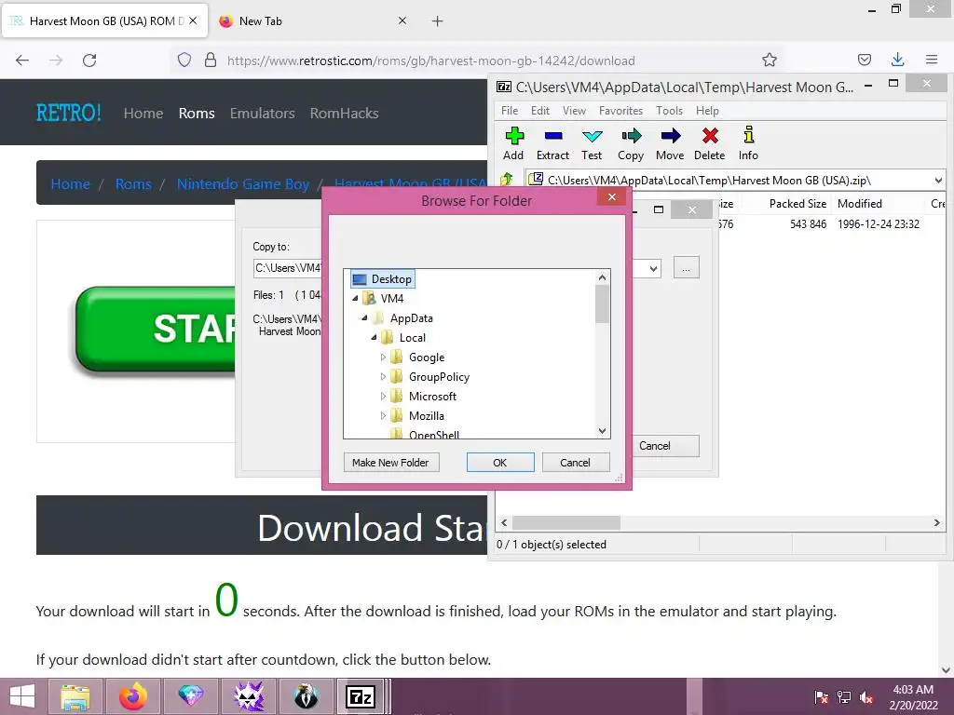Sort by Modified column header
The width and height of the screenshot is (954, 715).
tap(860, 204)
